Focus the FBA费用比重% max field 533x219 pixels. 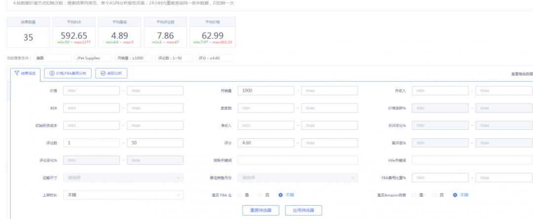coord(504,178)
